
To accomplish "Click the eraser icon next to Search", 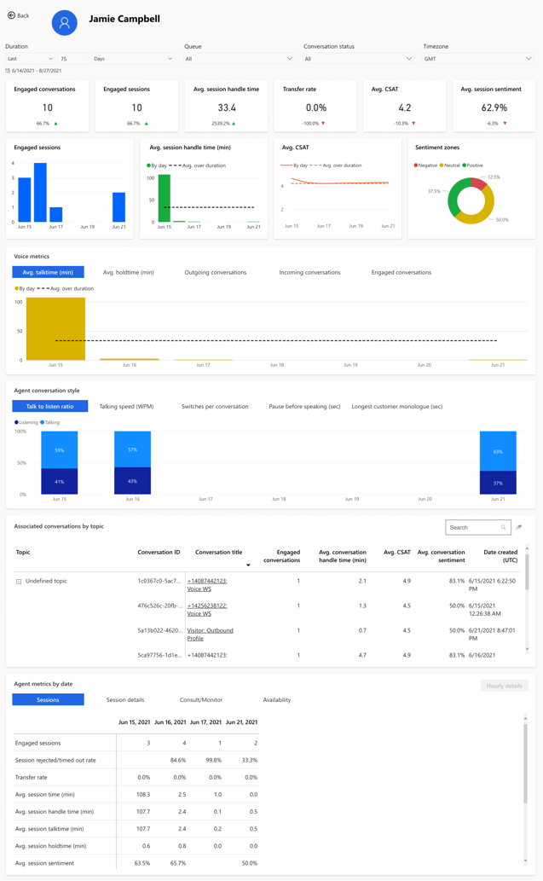I will click(519, 527).
